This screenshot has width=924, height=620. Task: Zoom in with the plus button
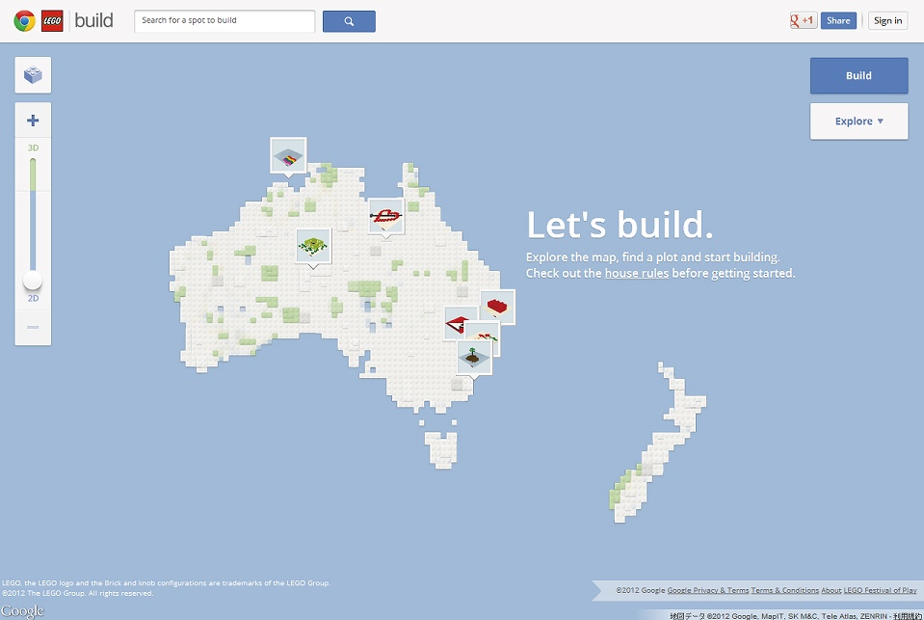33,121
